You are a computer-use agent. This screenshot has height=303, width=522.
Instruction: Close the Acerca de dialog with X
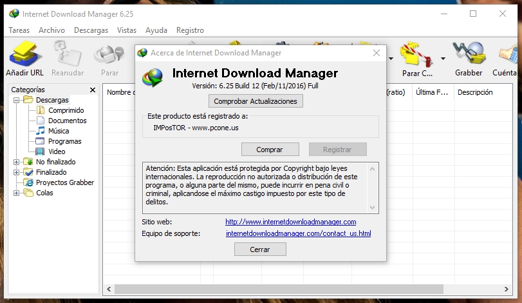377,53
